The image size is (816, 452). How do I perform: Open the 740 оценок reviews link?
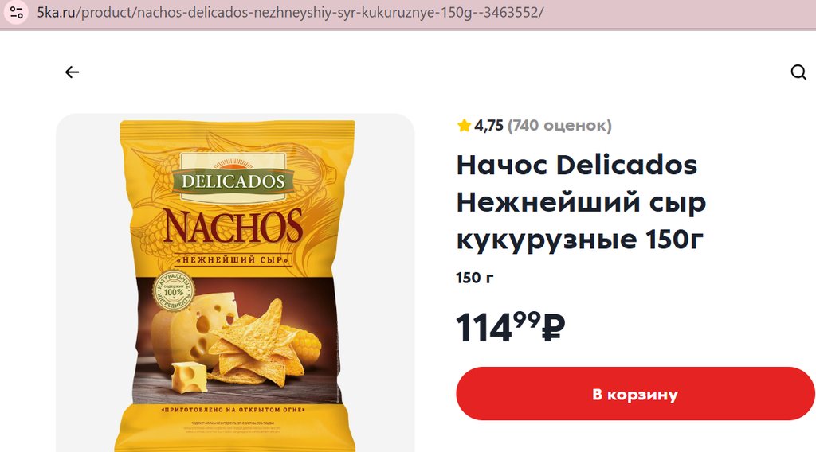(x=559, y=126)
